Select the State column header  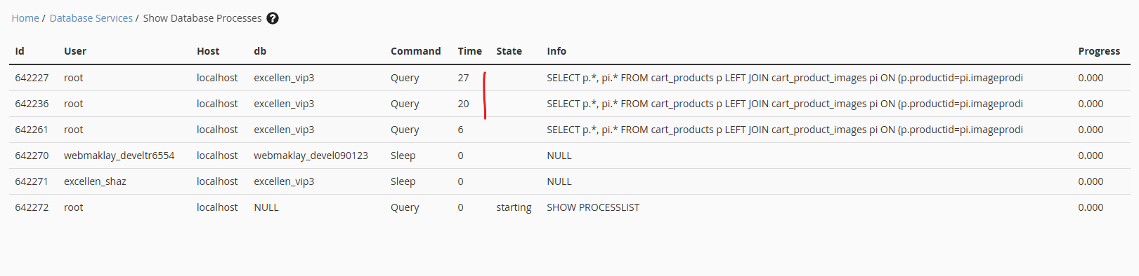[509, 51]
